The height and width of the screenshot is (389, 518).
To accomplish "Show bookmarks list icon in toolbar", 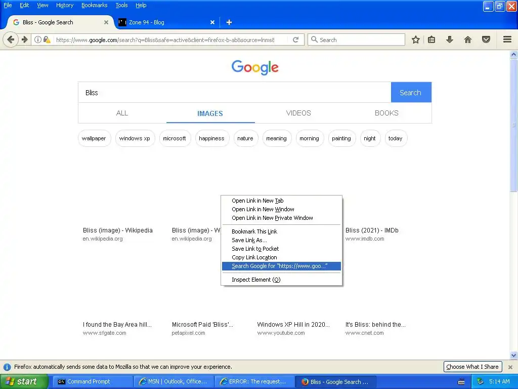I will pos(431,40).
